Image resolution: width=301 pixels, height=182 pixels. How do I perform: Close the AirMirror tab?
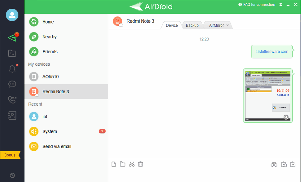[x=227, y=25]
